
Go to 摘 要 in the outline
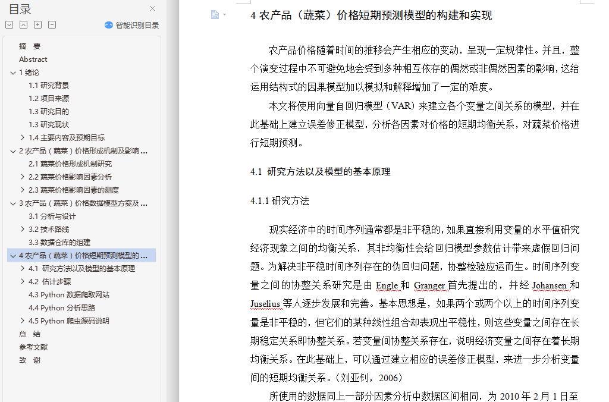tap(30, 46)
